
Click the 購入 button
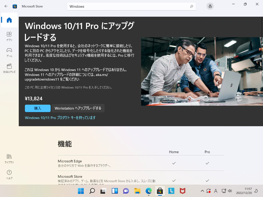(x=38, y=108)
